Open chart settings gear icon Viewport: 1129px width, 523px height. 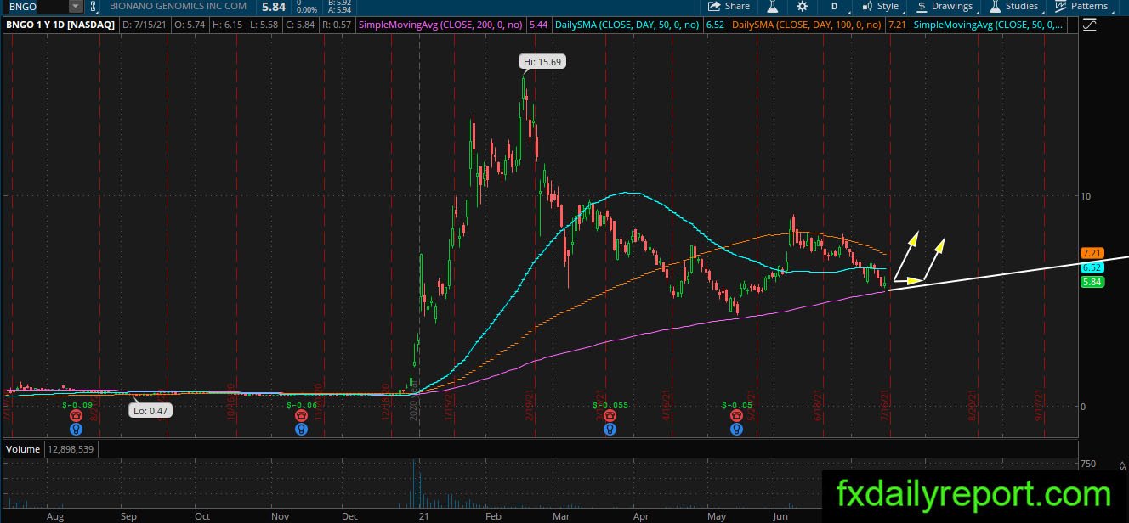[802, 6]
